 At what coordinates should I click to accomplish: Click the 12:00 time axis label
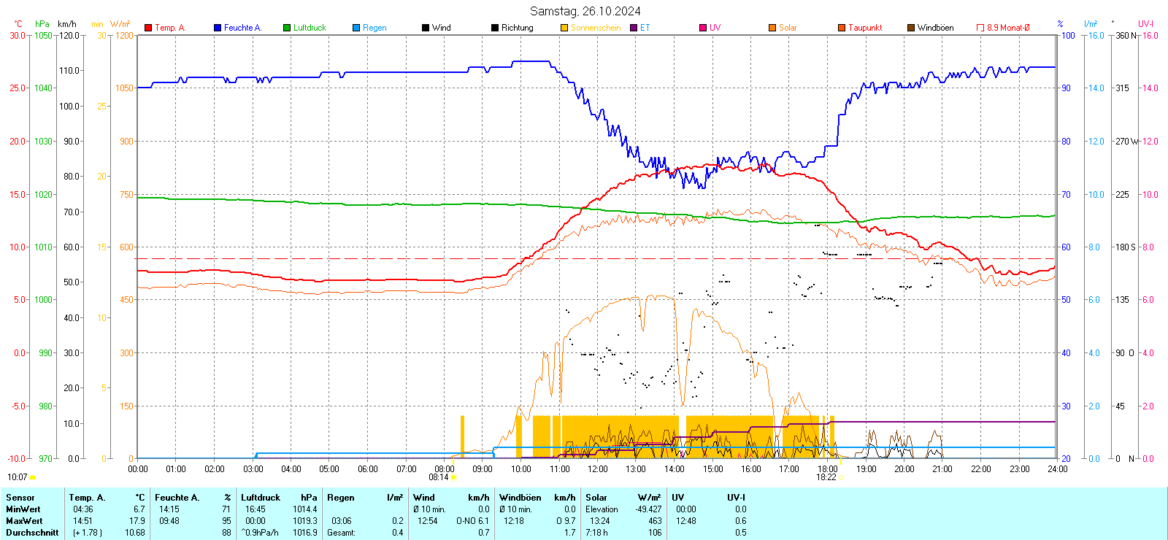[597, 469]
